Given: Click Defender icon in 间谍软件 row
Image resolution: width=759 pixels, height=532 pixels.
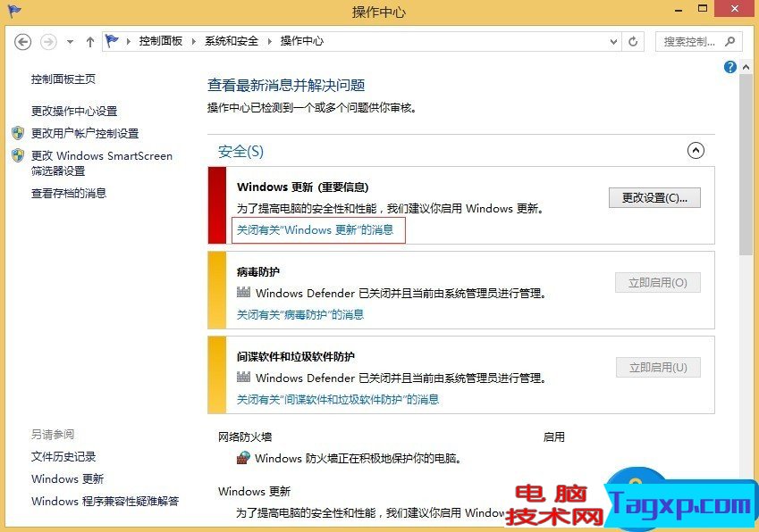Looking at the screenshot, I should [x=243, y=377].
